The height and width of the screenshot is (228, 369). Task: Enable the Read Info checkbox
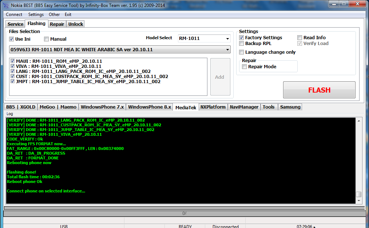299,37
